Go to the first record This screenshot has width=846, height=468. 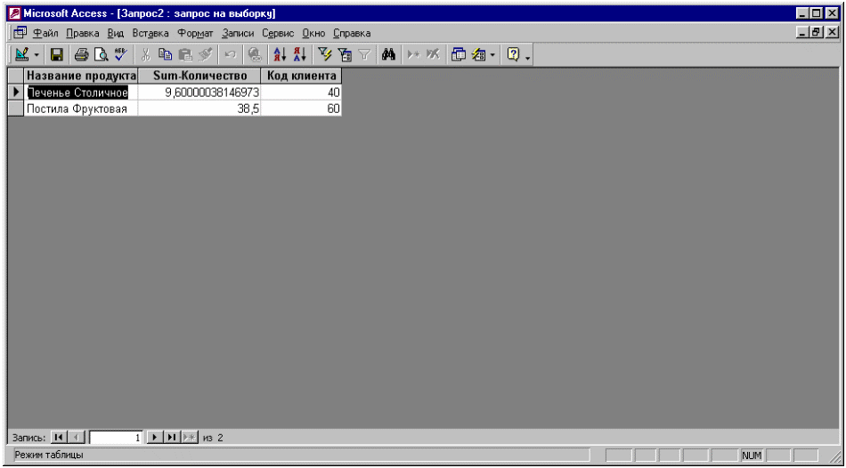59,438
